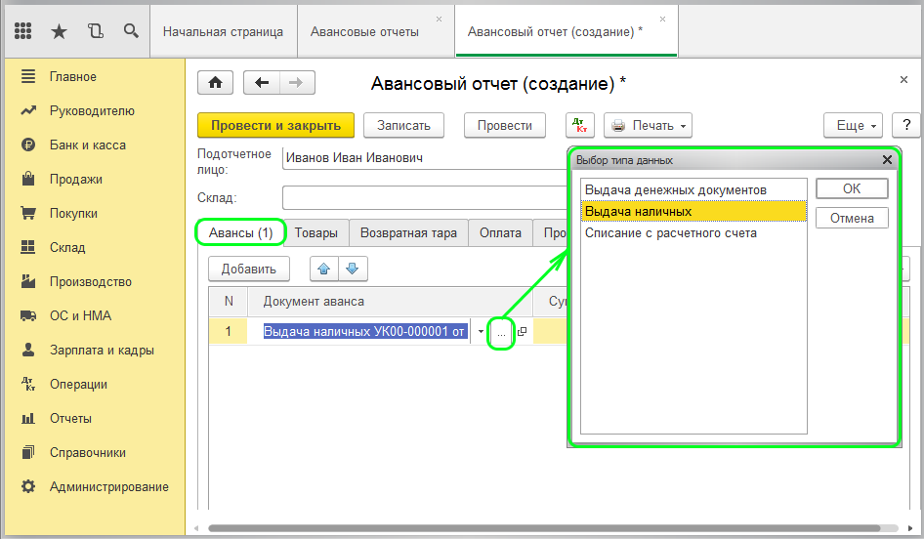Show Дт/Кт postings icon
The width and height of the screenshot is (924, 539).
(x=580, y=125)
